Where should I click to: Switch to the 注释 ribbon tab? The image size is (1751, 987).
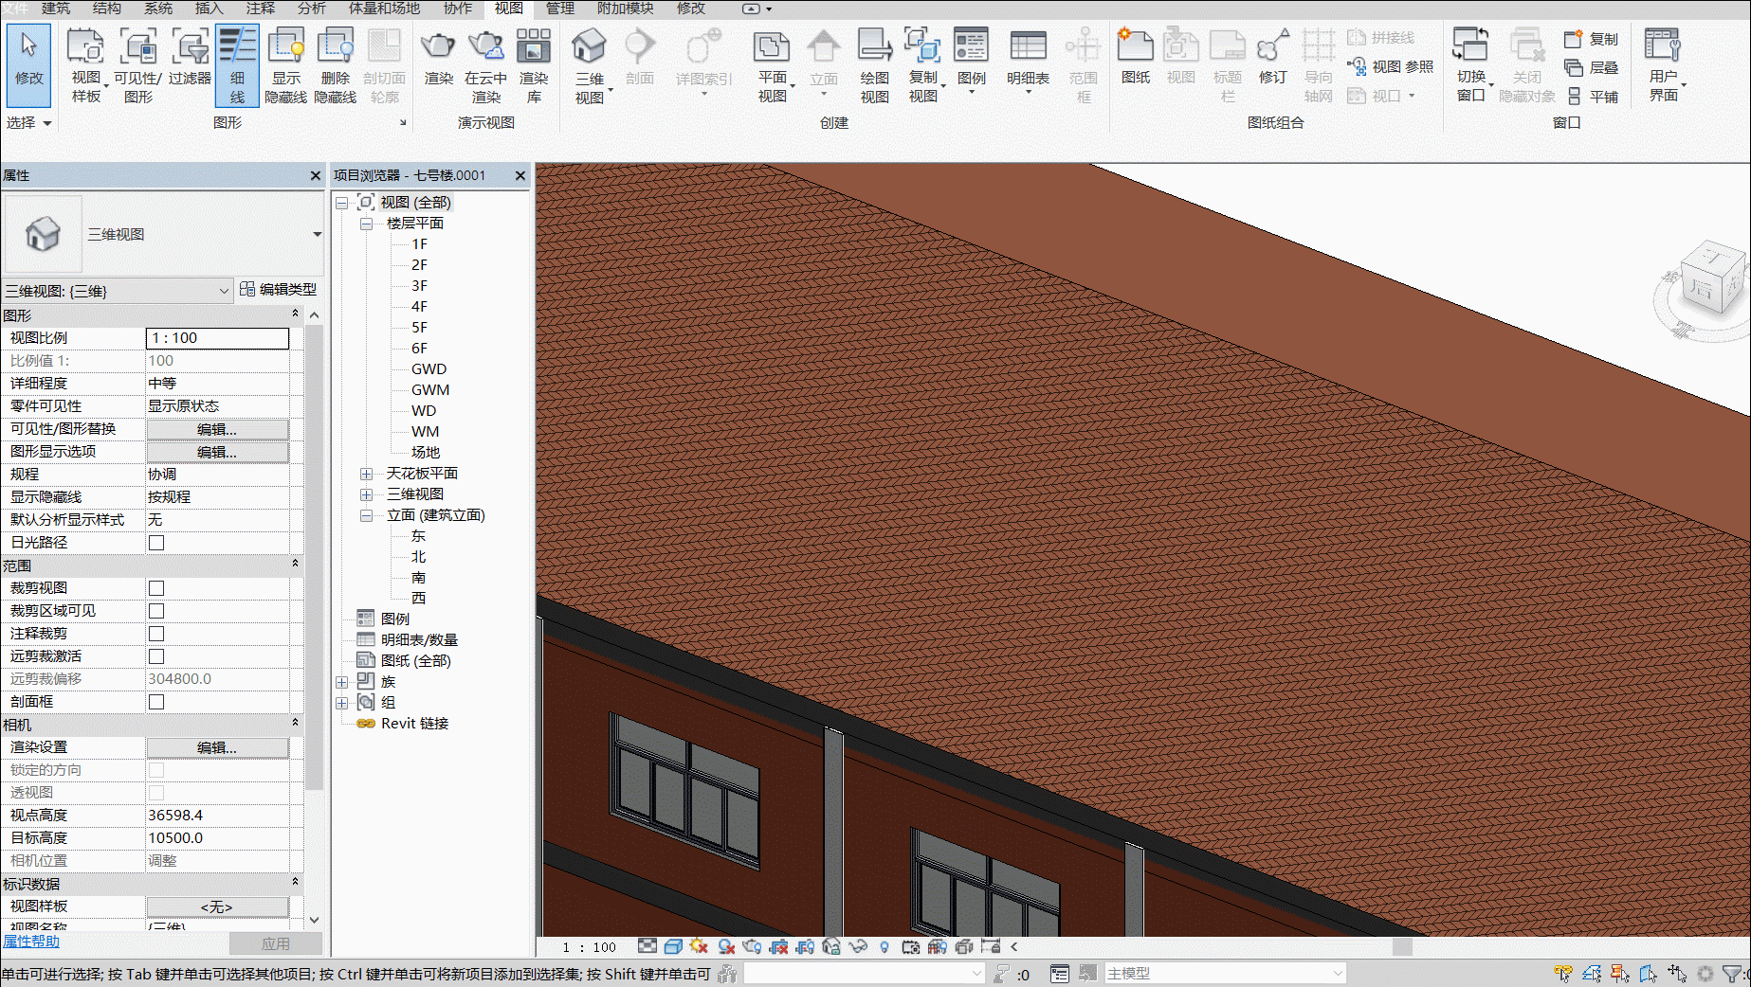[260, 9]
